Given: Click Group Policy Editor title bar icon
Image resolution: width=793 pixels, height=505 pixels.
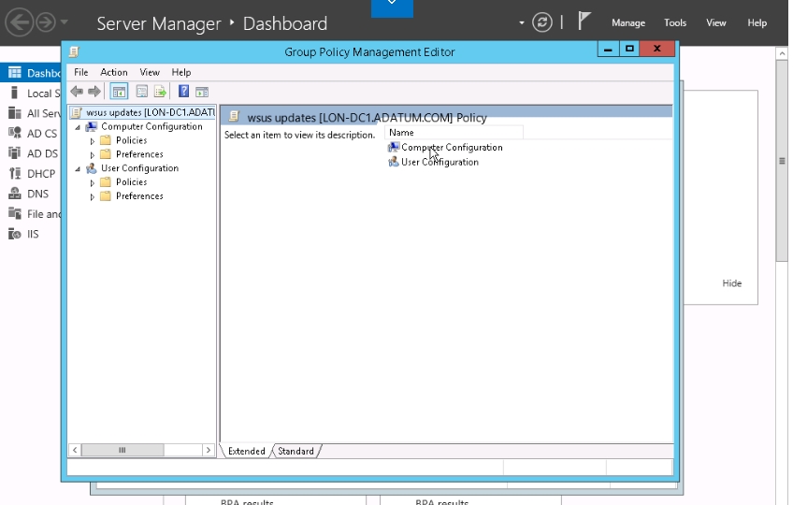Looking at the screenshot, I should [x=75, y=51].
